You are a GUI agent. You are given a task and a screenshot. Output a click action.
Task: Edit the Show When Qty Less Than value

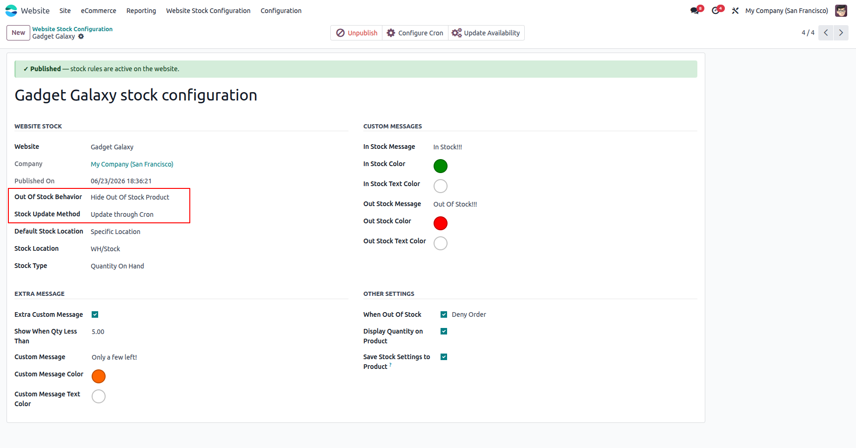(98, 332)
